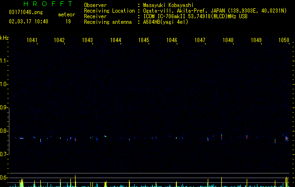
Task: Click the 1046 time axis marker
Action: (172, 40)
